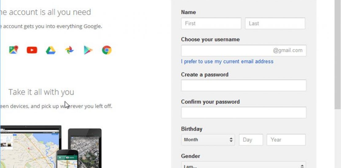Click the YouTube icon
Screen dimensions: 341x168
pos(32,50)
